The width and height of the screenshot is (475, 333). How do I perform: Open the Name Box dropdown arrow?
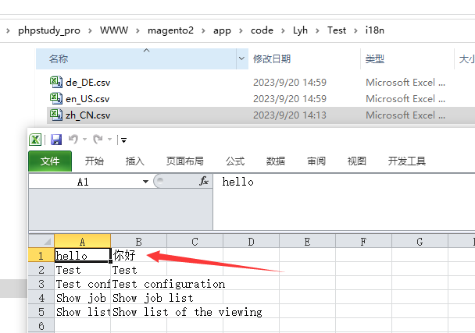[x=145, y=182]
